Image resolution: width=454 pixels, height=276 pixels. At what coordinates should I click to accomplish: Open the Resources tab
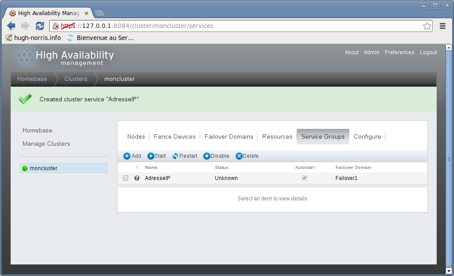click(x=277, y=136)
